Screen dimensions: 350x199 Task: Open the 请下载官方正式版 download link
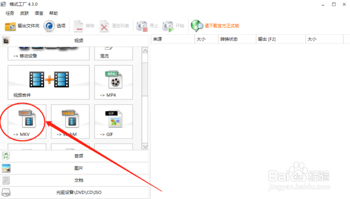tap(215, 26)
